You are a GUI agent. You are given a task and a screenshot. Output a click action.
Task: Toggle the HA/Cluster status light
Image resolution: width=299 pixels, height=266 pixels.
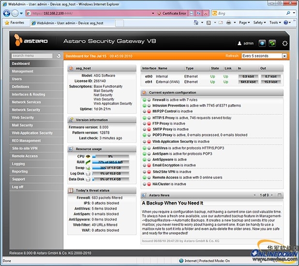tap(147, 184)
